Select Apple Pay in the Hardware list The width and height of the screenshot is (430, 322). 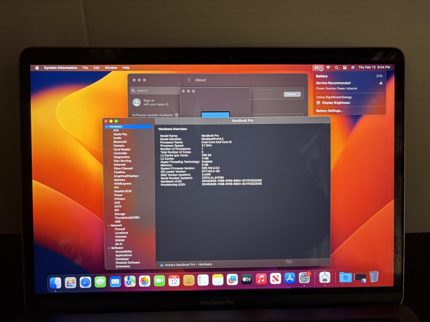click(x=120, y=134)
